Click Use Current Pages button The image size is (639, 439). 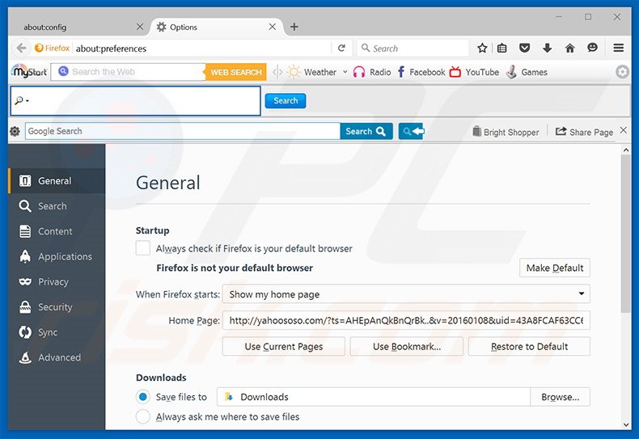[284, 347]
